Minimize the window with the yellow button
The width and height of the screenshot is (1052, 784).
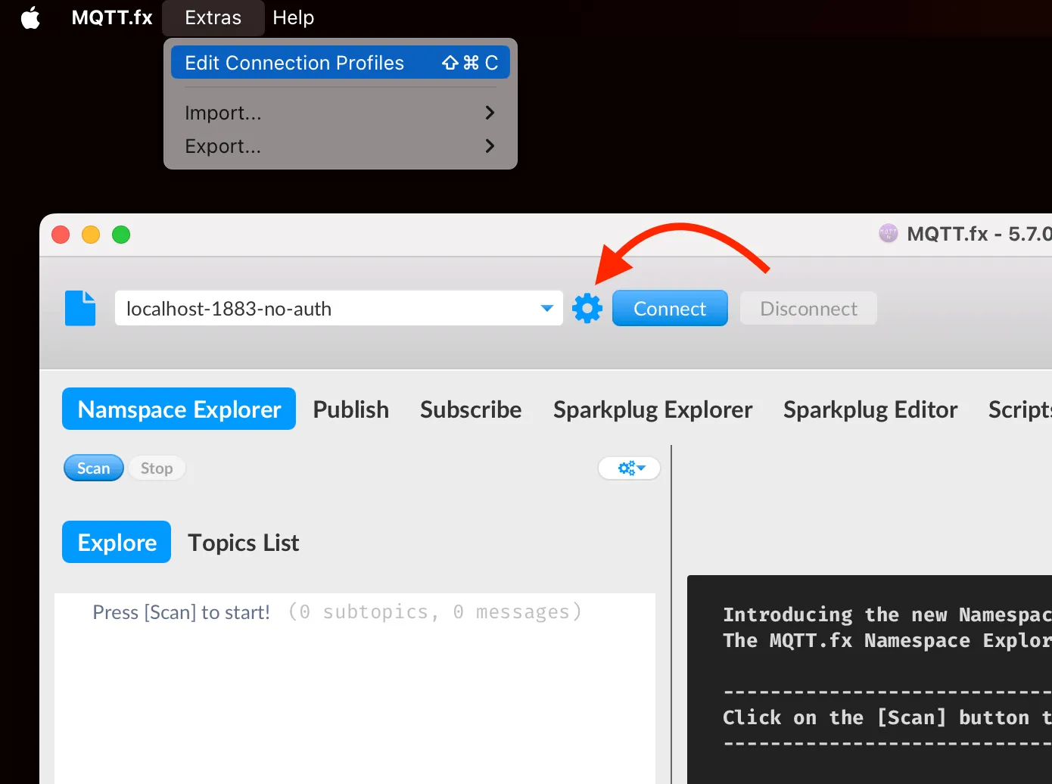(x=91, y=235)
